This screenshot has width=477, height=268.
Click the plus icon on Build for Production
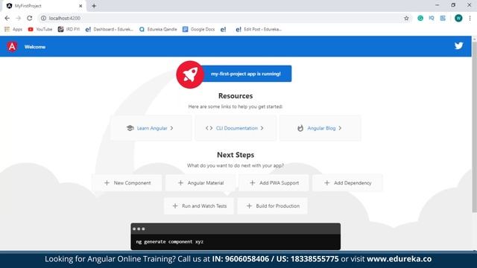click(249, 206)
